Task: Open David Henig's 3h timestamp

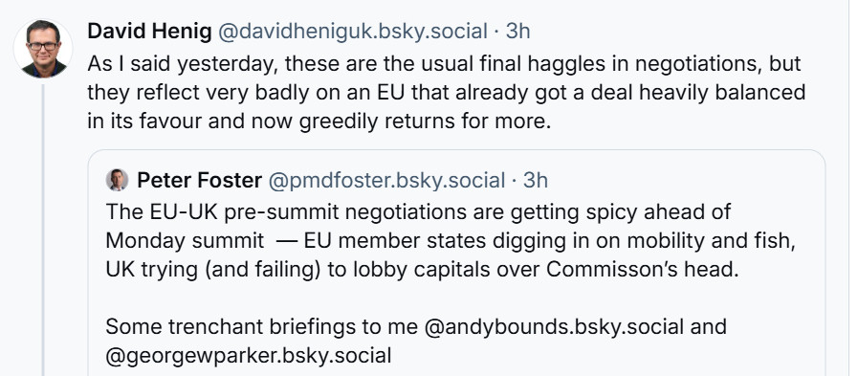Action: 517,32
